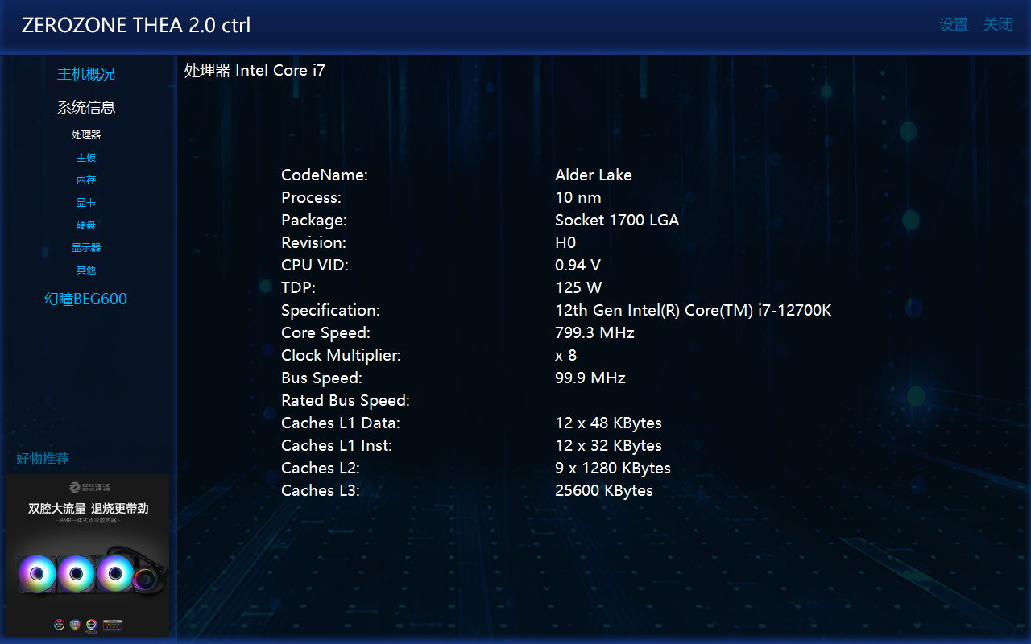
Task: Select the 10 nm process value
Action: [578, 197]
